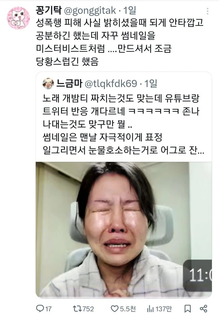Viewport: 219px width, 317px height.
Task: Open the three-dot more options menu
Action: pyautogui.click(x=208, y=11)
